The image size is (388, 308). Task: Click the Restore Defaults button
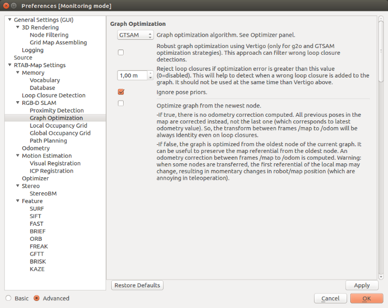[137, 285]
